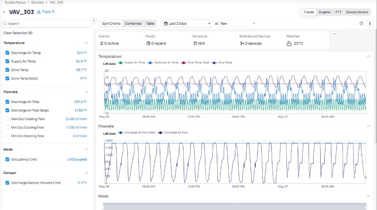377x210 pixels.
Task: Open Devices breadcrumb link
Action: click(x=38, y=3)
